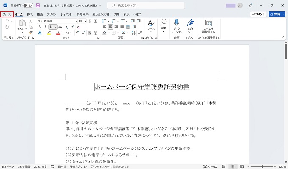
Task: Click the grow font size icon
Action: (78, 33)
